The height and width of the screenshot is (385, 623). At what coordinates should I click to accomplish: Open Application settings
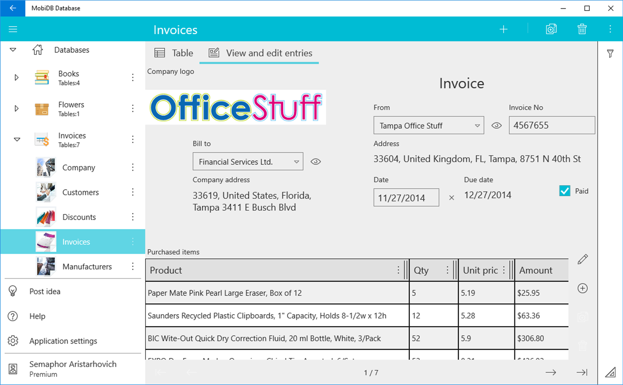point(63,341)
